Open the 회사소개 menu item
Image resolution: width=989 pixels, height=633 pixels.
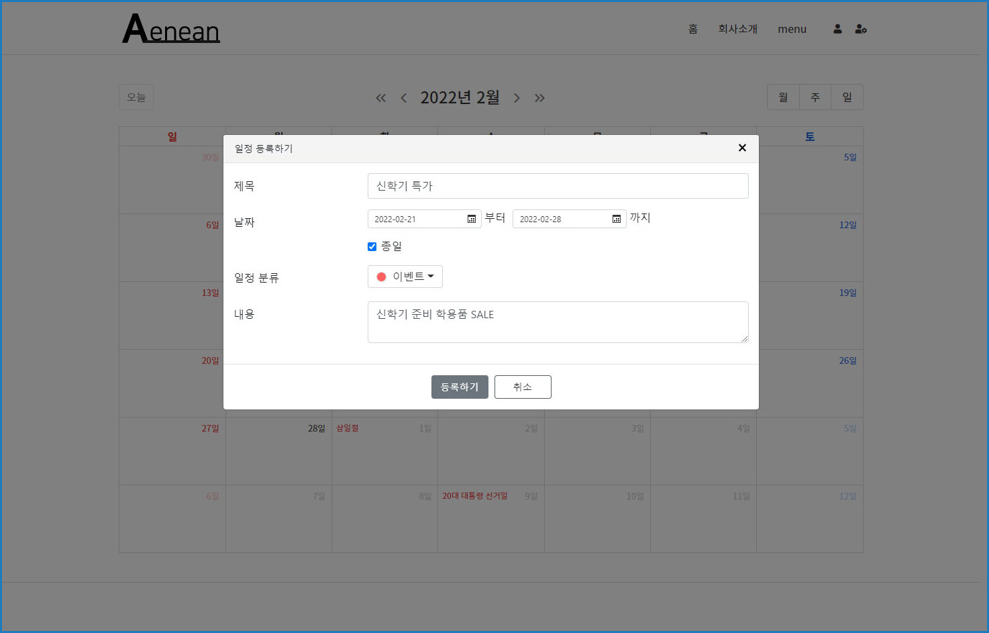click(x=737, y=29)
